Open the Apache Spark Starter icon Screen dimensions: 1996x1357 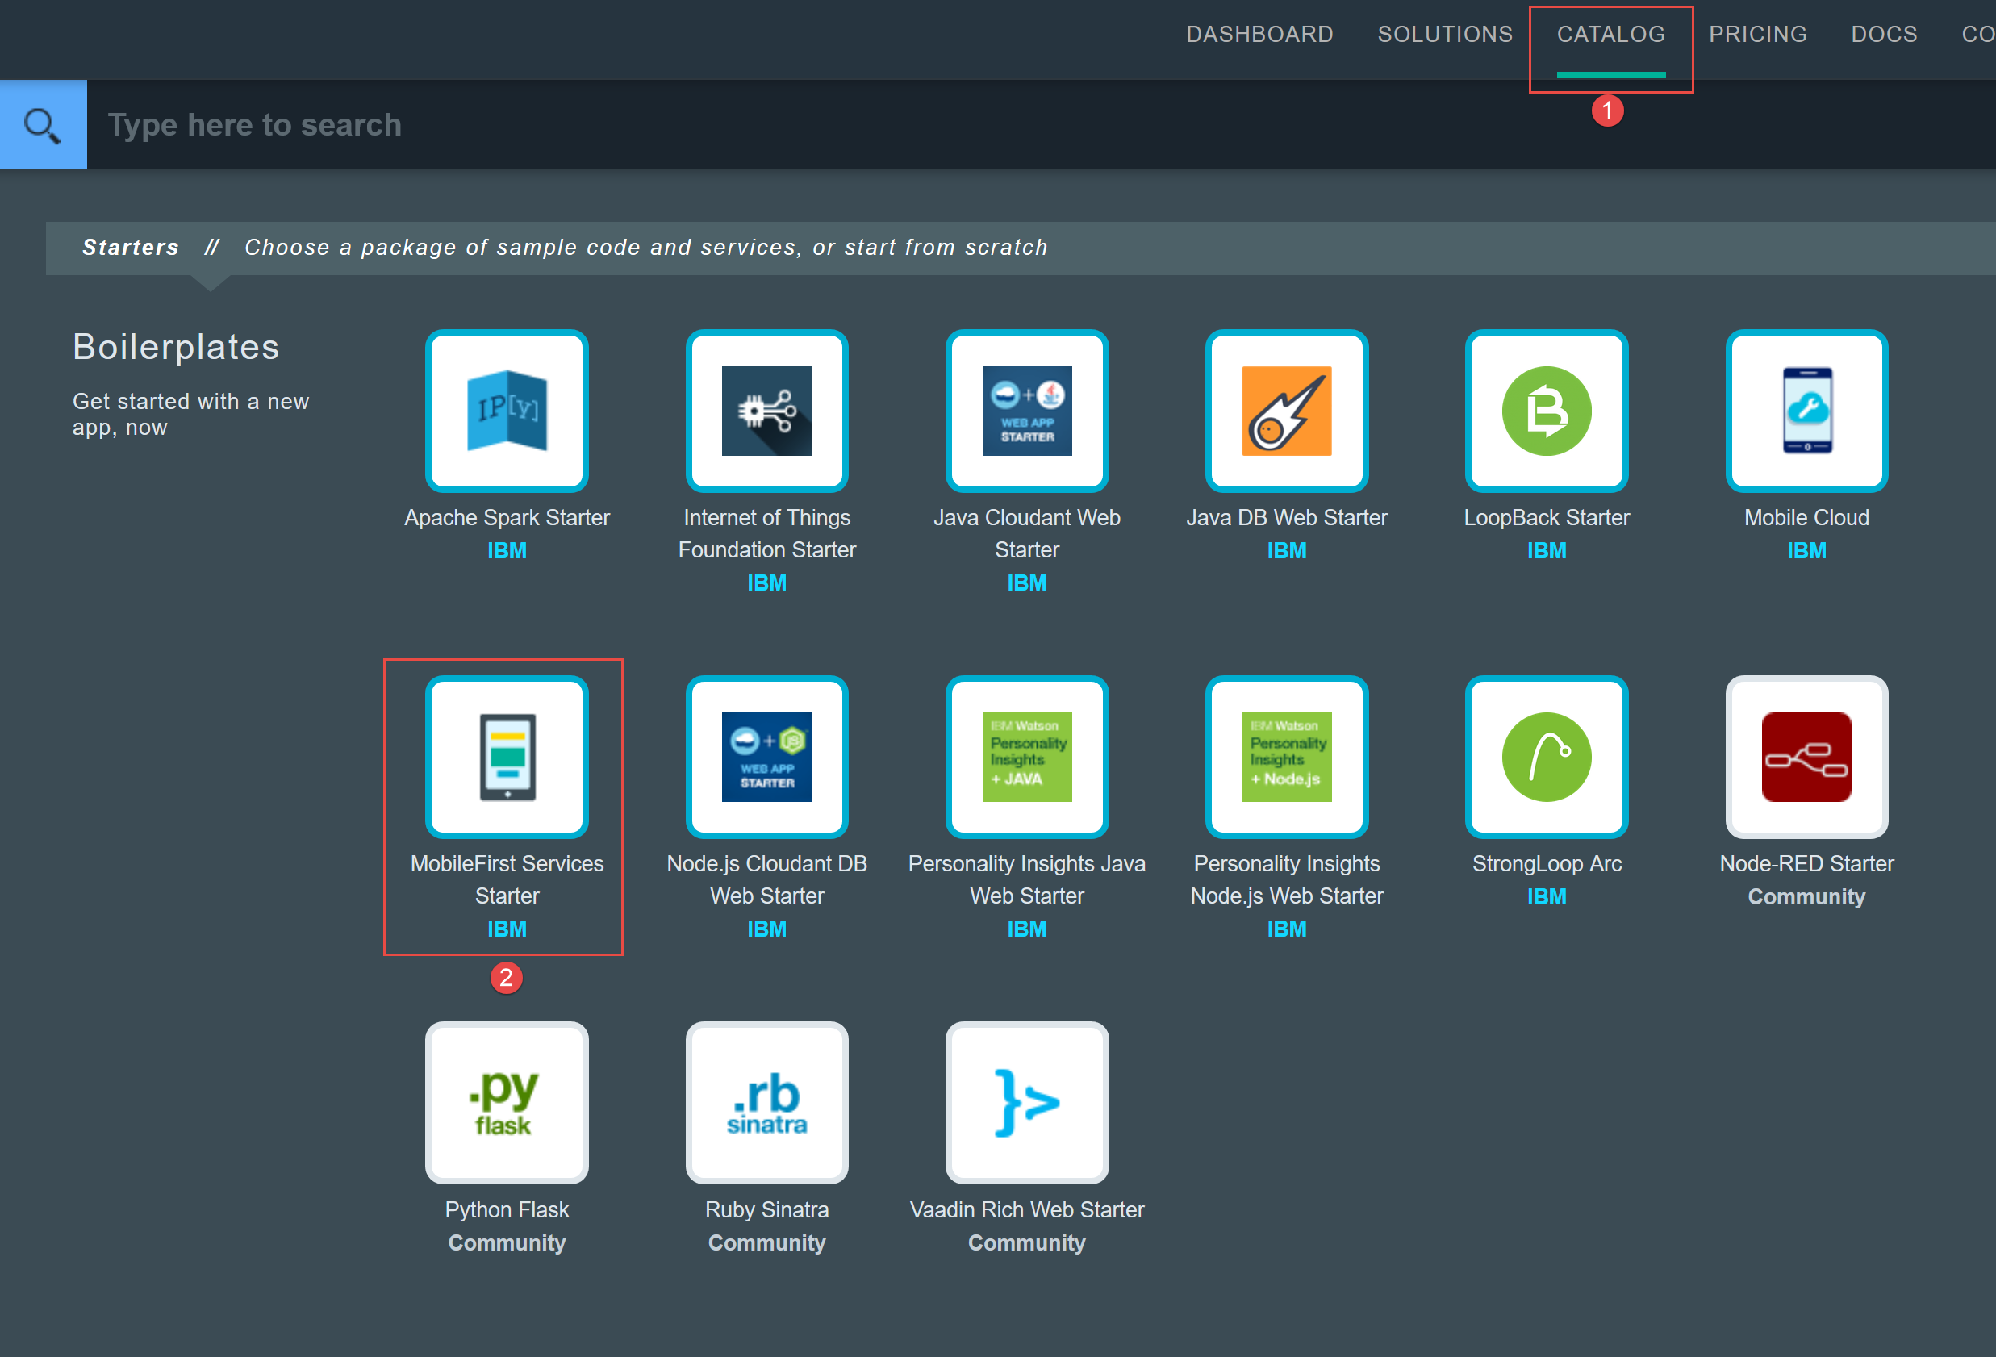(x=507, y=411)
